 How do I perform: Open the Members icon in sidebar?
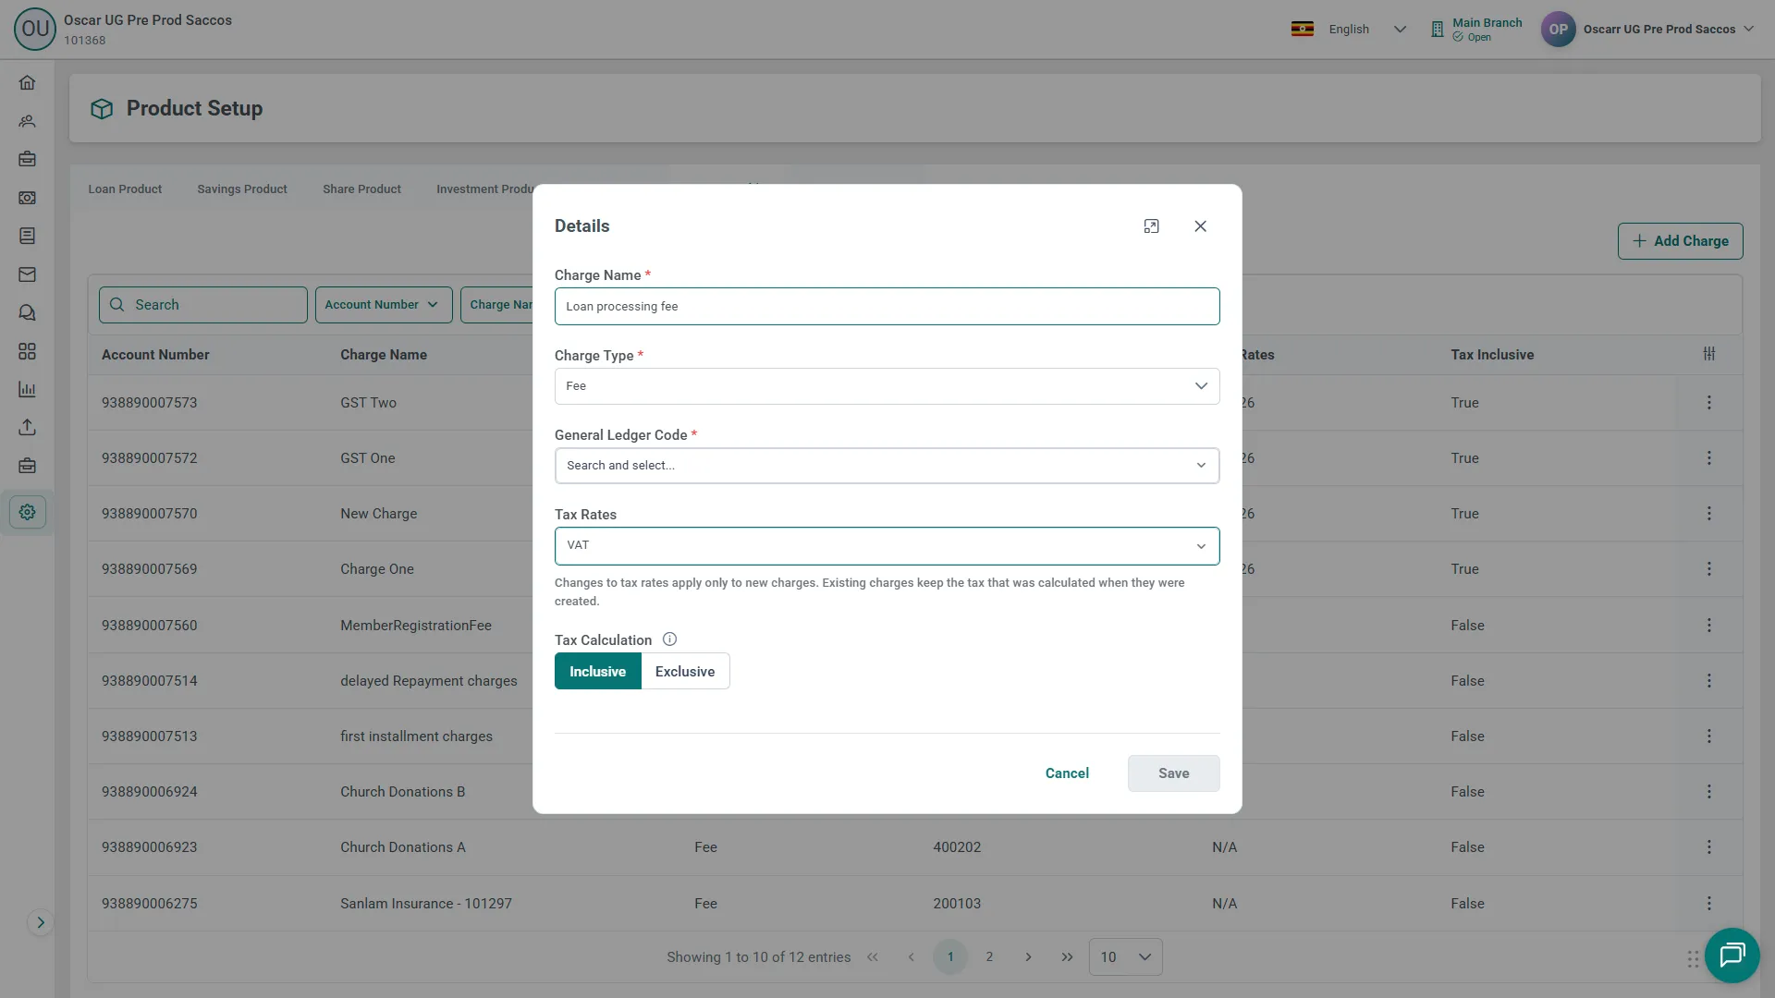point(27,121)
